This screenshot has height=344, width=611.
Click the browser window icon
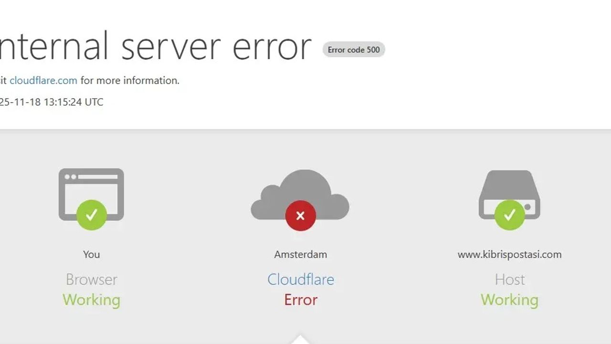pyautogui.click(x=91, y=194)
